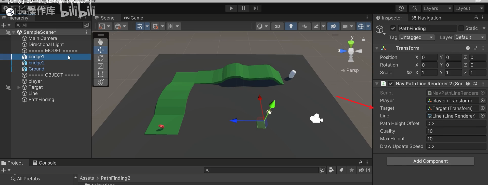This screenshot has height=185, width=488.
Task: Select Ground in the Hierarchy
Action: click(36, 69)
